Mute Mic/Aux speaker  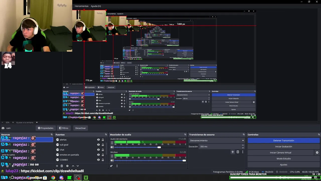112,160
